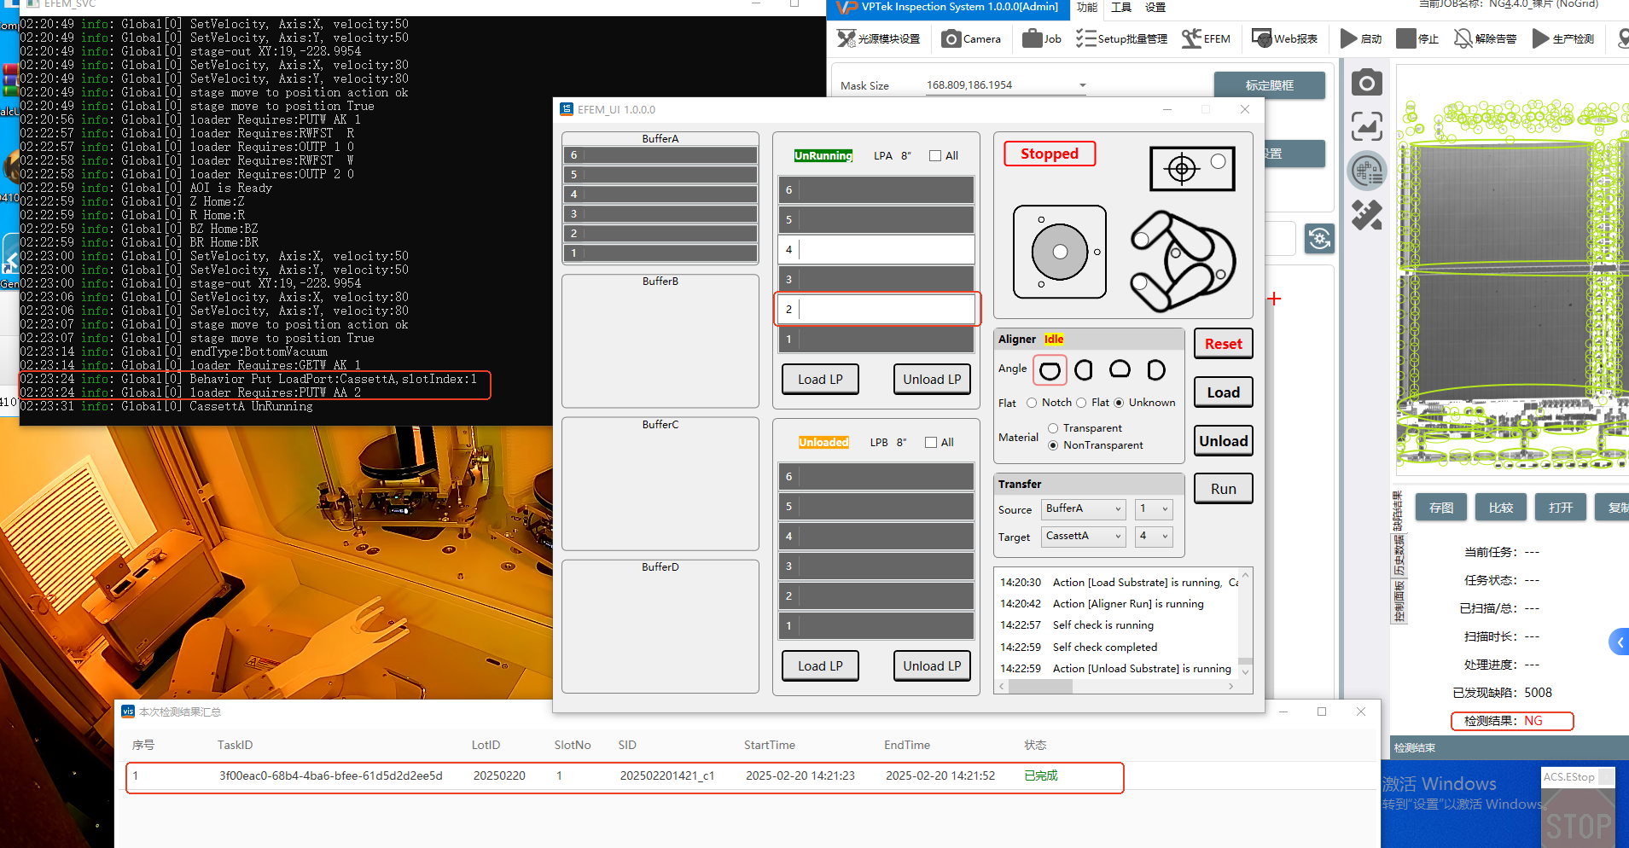Open the Source slot number dropdown
The image size is (1629, 848).
pyautogui.click(x=1154, y=509)
